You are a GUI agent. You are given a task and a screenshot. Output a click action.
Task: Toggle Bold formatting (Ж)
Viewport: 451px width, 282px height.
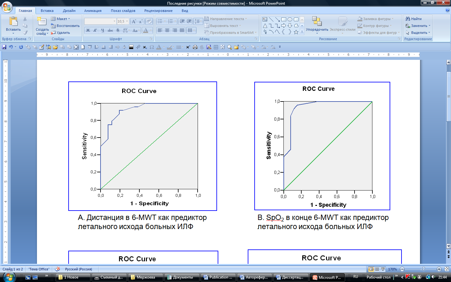[88, 30]
